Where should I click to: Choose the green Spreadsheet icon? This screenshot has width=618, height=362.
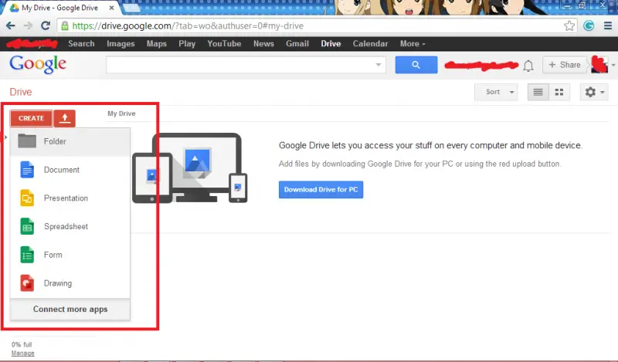coord(27,226)
